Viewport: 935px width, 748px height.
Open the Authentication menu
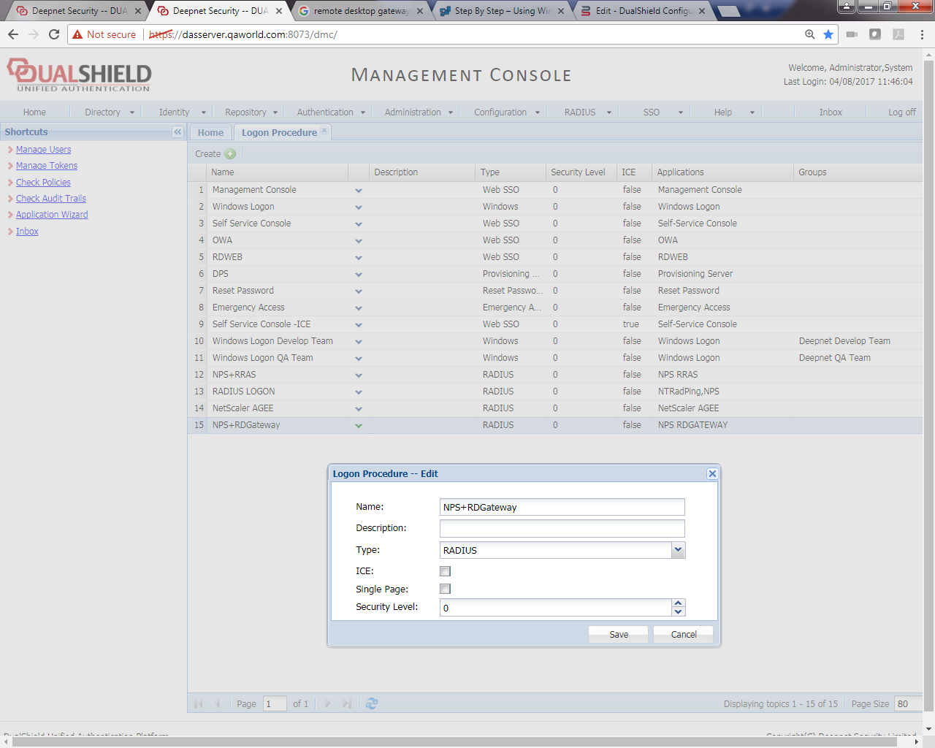tap(330, 112)
